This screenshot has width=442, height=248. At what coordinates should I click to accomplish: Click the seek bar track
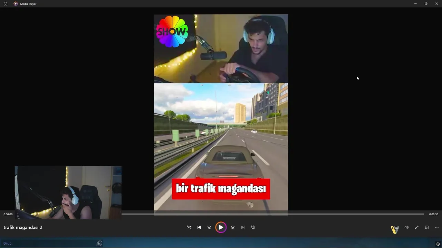273,214
